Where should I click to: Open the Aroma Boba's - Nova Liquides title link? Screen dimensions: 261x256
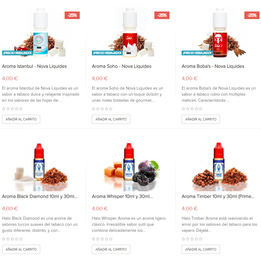[x=213, y=66]
